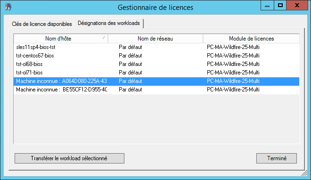Viewport: 311px width, 180px height.
Task: Click Transférer le workload sélectionné button
Action: point(69,158)
